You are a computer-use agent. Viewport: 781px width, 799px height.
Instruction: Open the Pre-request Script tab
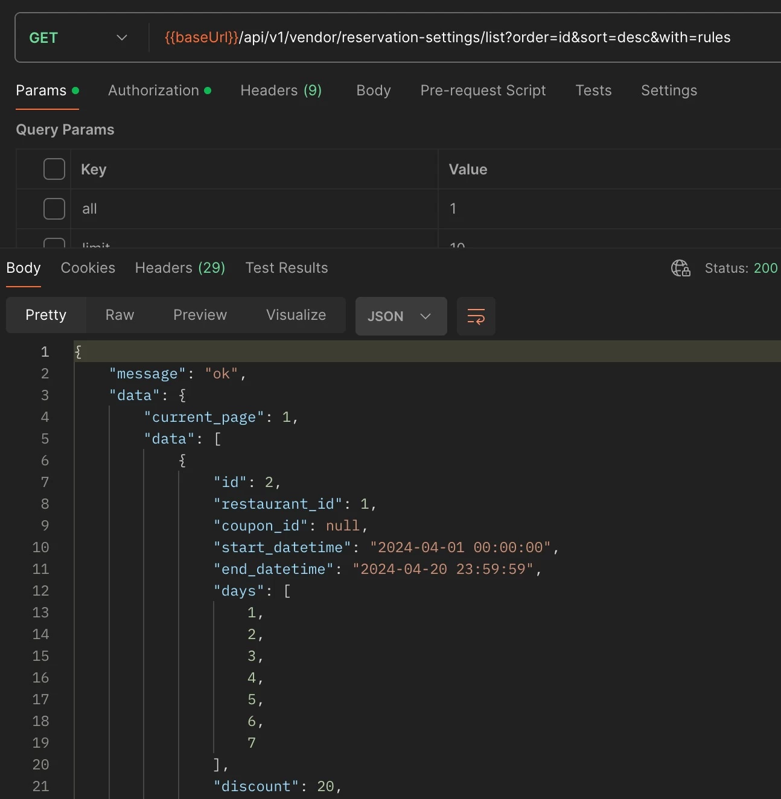483,91
